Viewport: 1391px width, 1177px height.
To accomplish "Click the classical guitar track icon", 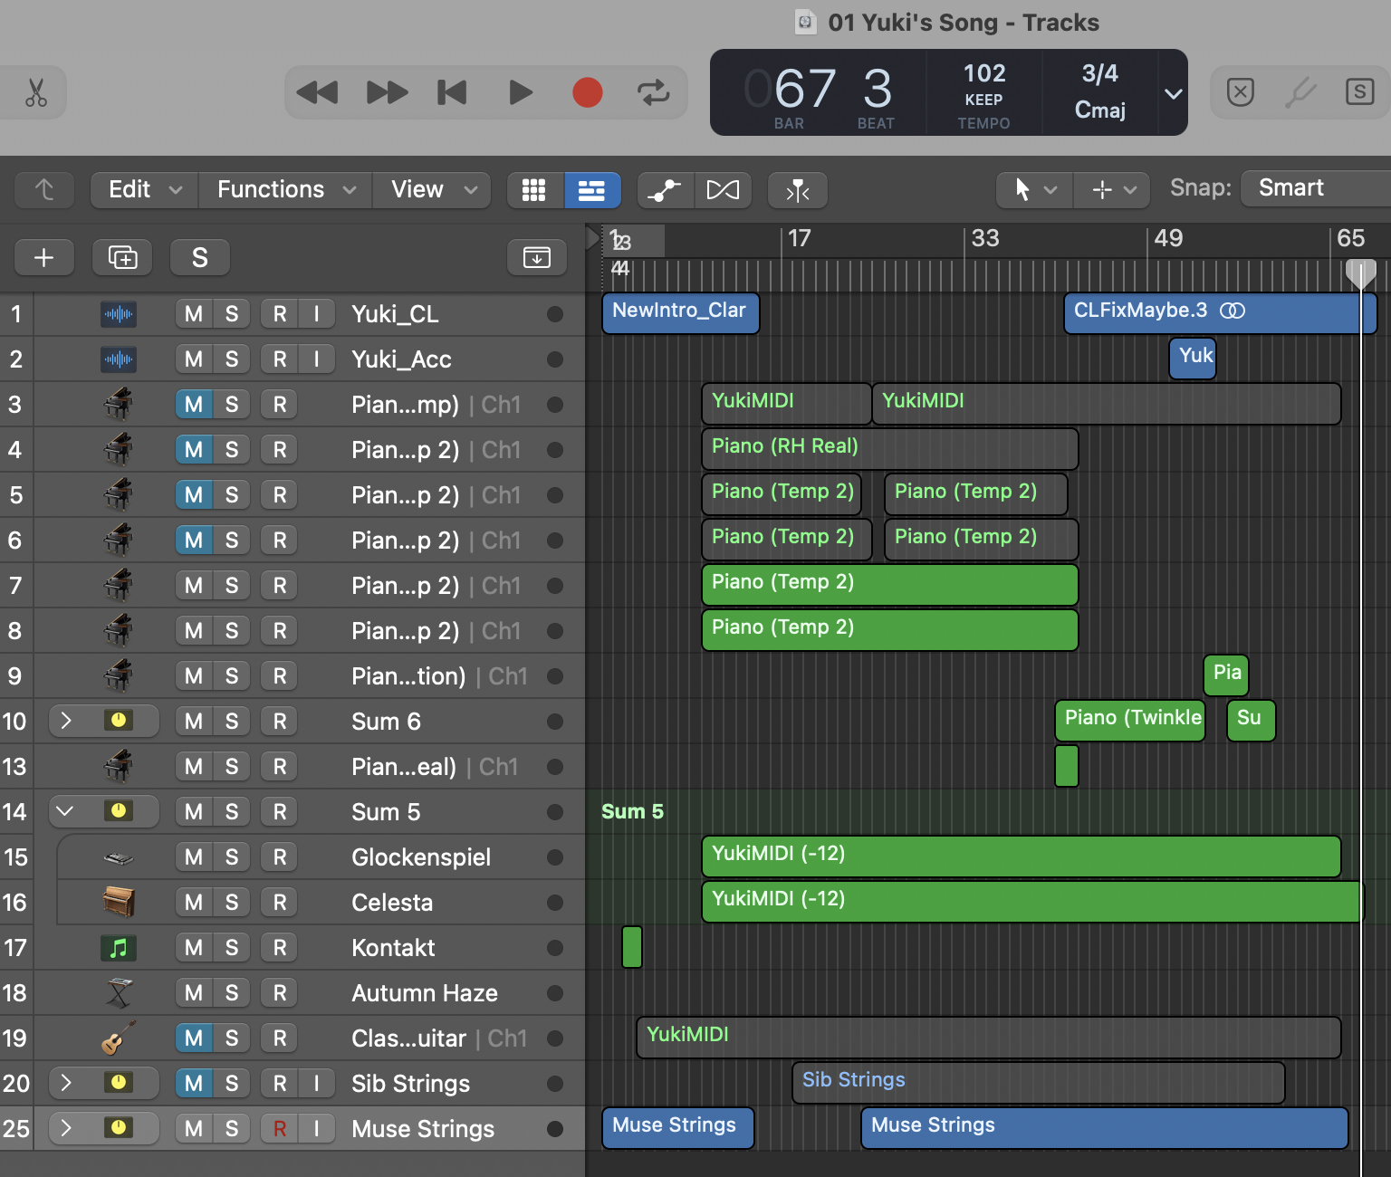I will 119,1038.
